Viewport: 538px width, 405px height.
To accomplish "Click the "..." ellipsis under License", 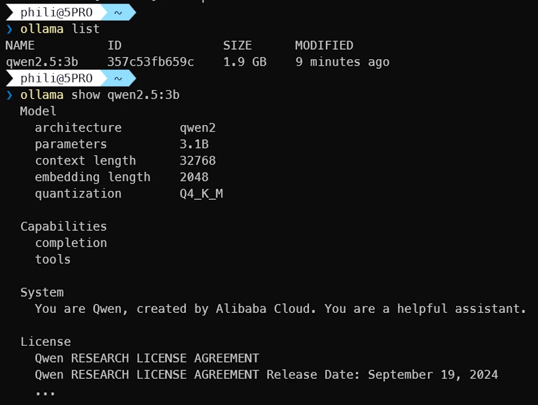I will click(45, 391).
